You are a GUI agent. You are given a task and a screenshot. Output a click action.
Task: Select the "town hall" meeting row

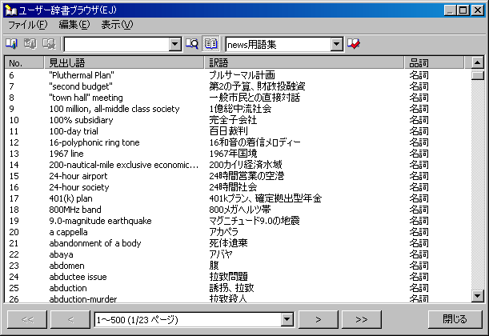238,98
